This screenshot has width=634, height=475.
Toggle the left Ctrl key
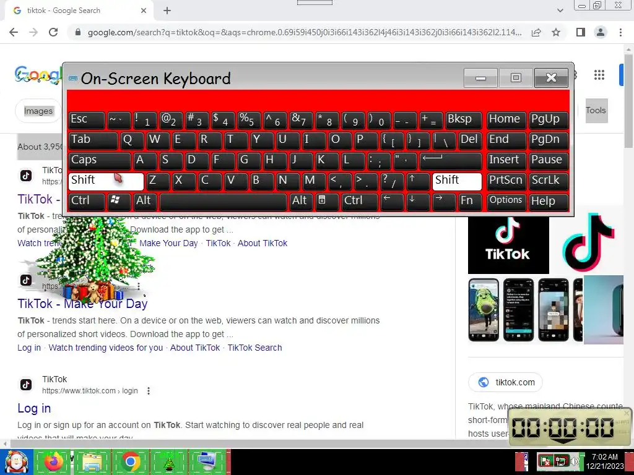pyautogui.click(x=87, y=201)
